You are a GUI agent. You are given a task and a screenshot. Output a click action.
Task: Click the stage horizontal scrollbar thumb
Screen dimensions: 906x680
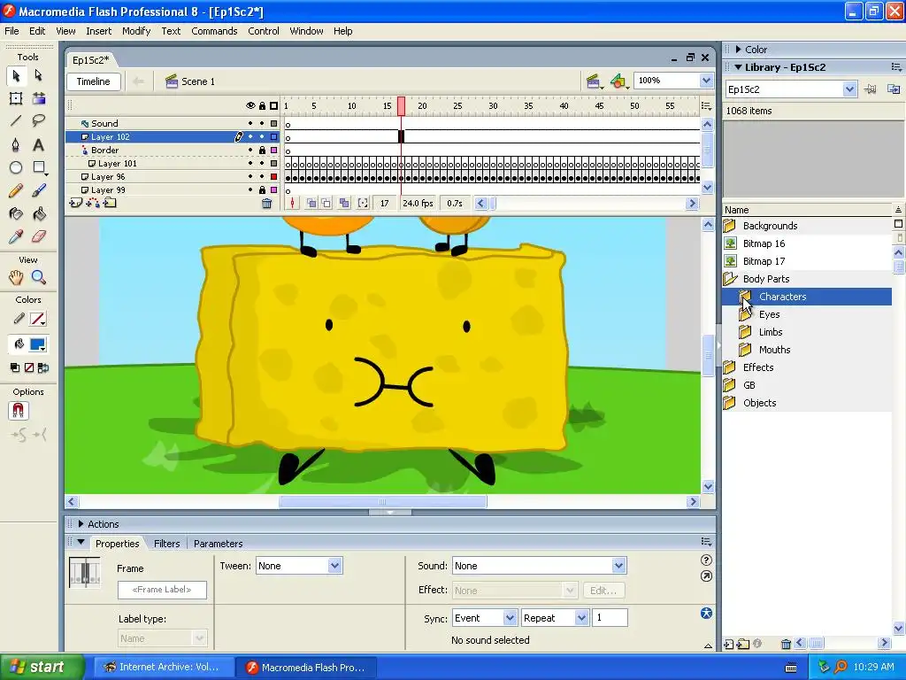[382, 502]
